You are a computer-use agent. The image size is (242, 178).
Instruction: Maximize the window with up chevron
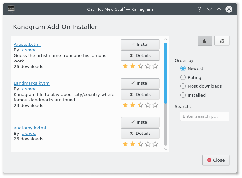click(x=219, y=9)
